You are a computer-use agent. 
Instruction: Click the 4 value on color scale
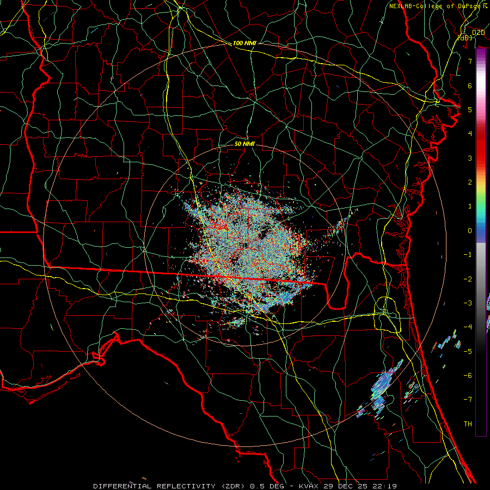(470, 134)
